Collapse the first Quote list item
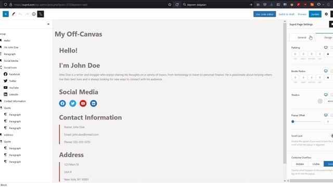The height and width of the screenshot is (187, 333). pos(7,108)
